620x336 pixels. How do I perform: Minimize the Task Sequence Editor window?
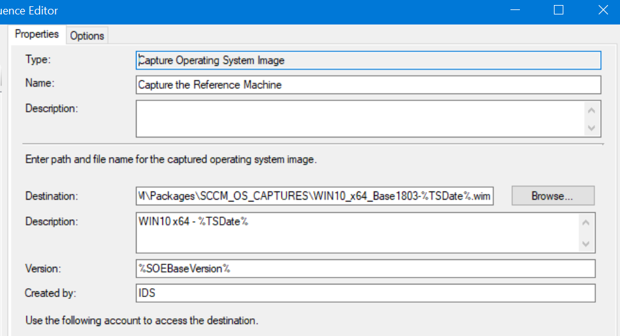[516, 10]
